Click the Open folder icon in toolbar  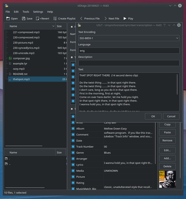[x=8, y=19]
